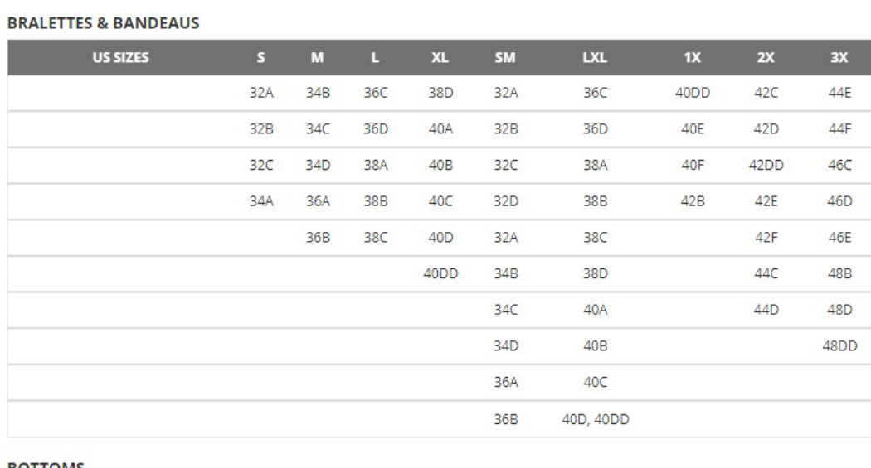
Task: Select the 42DD size cell
Action: (766, 166)
